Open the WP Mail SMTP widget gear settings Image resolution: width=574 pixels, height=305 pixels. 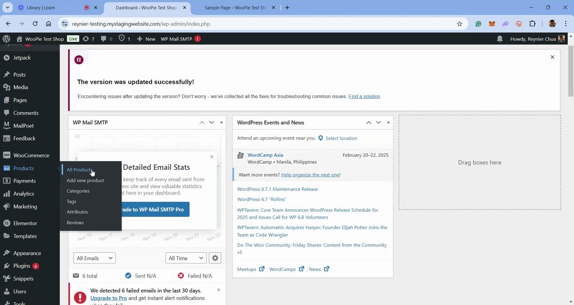tap(215, 258)
